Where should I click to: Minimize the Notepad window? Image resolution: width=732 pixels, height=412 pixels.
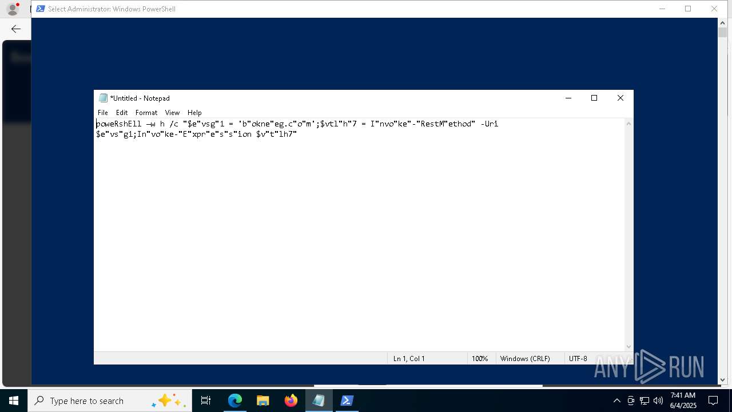568,98
